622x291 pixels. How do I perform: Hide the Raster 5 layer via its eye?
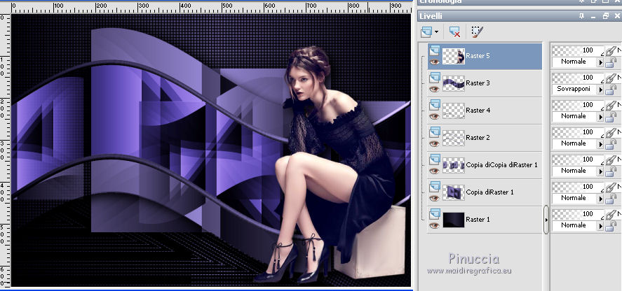click(x=434, y=62)
